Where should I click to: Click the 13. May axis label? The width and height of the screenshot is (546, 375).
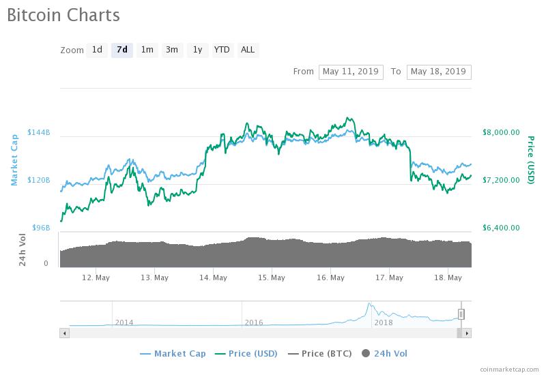coord(154,277)
